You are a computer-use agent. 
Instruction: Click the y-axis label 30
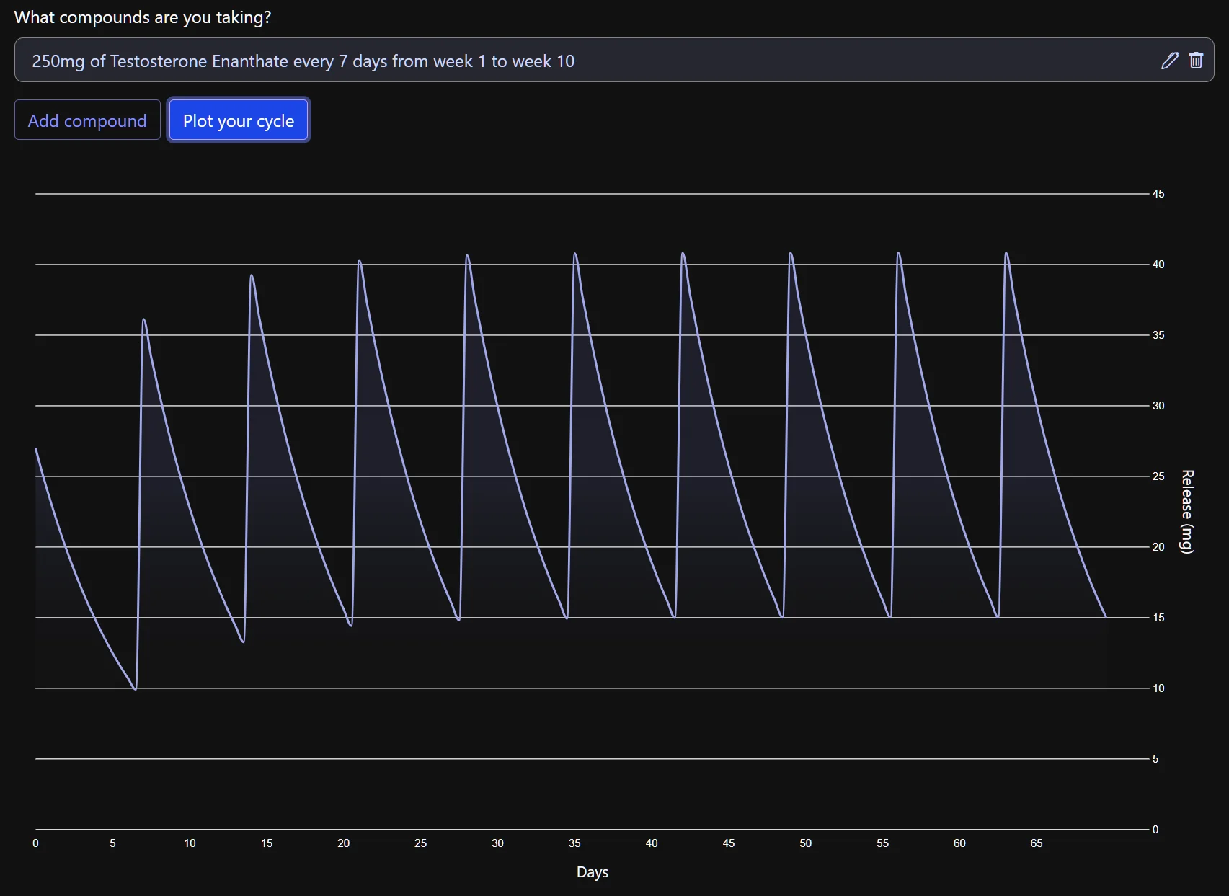point(1158,406)
